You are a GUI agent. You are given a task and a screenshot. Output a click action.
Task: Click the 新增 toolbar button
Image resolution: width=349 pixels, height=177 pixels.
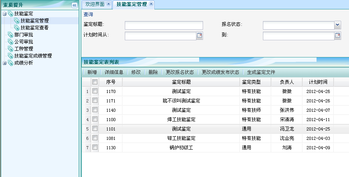(x=92, y=72)
